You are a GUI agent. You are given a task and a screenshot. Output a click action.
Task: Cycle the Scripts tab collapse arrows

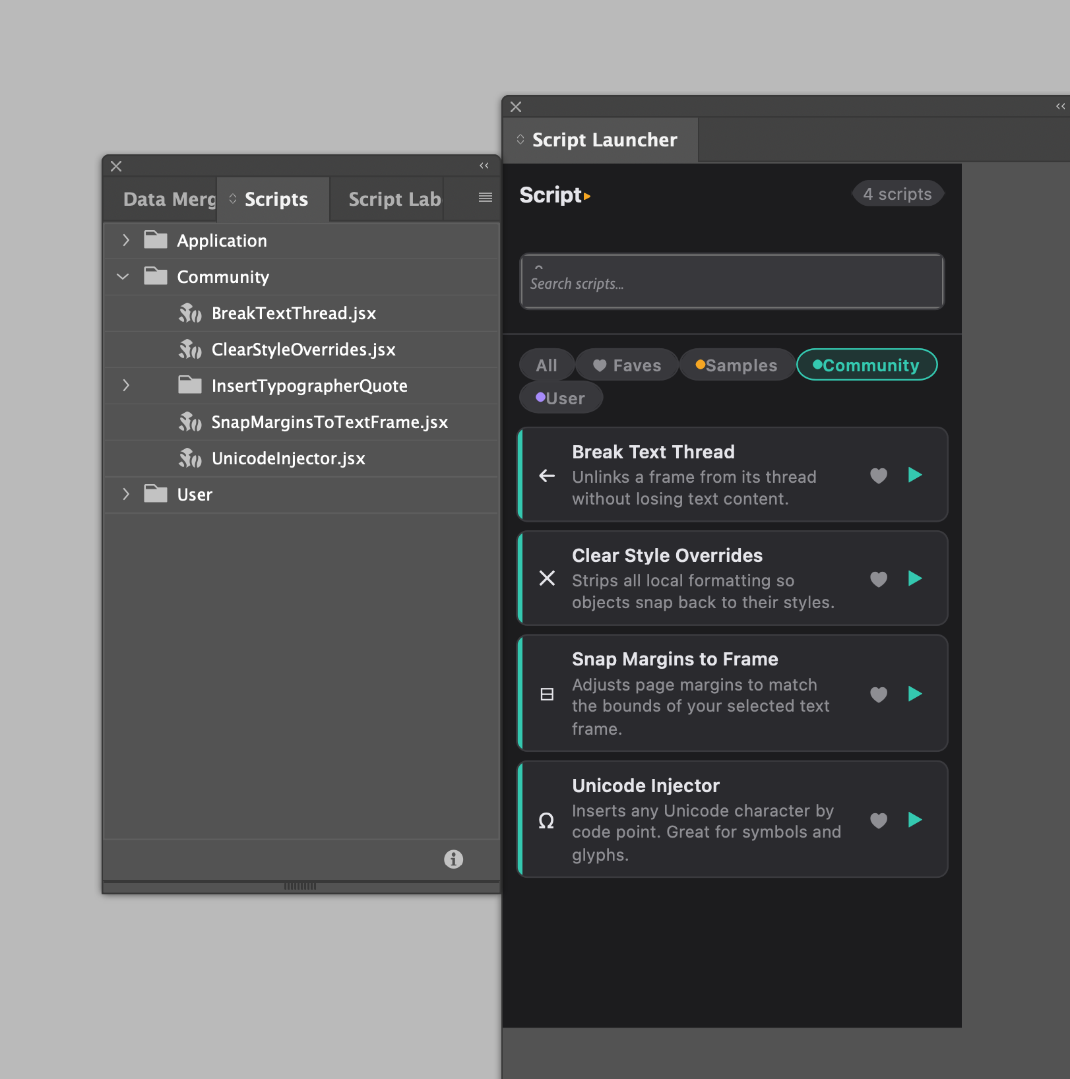coord(233,199)
